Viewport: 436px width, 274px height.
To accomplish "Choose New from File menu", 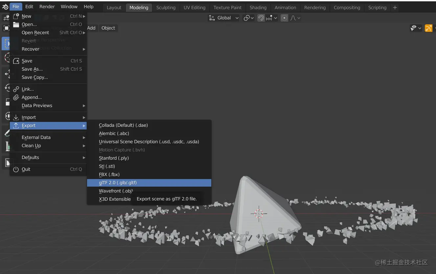I will click(49, 16).
